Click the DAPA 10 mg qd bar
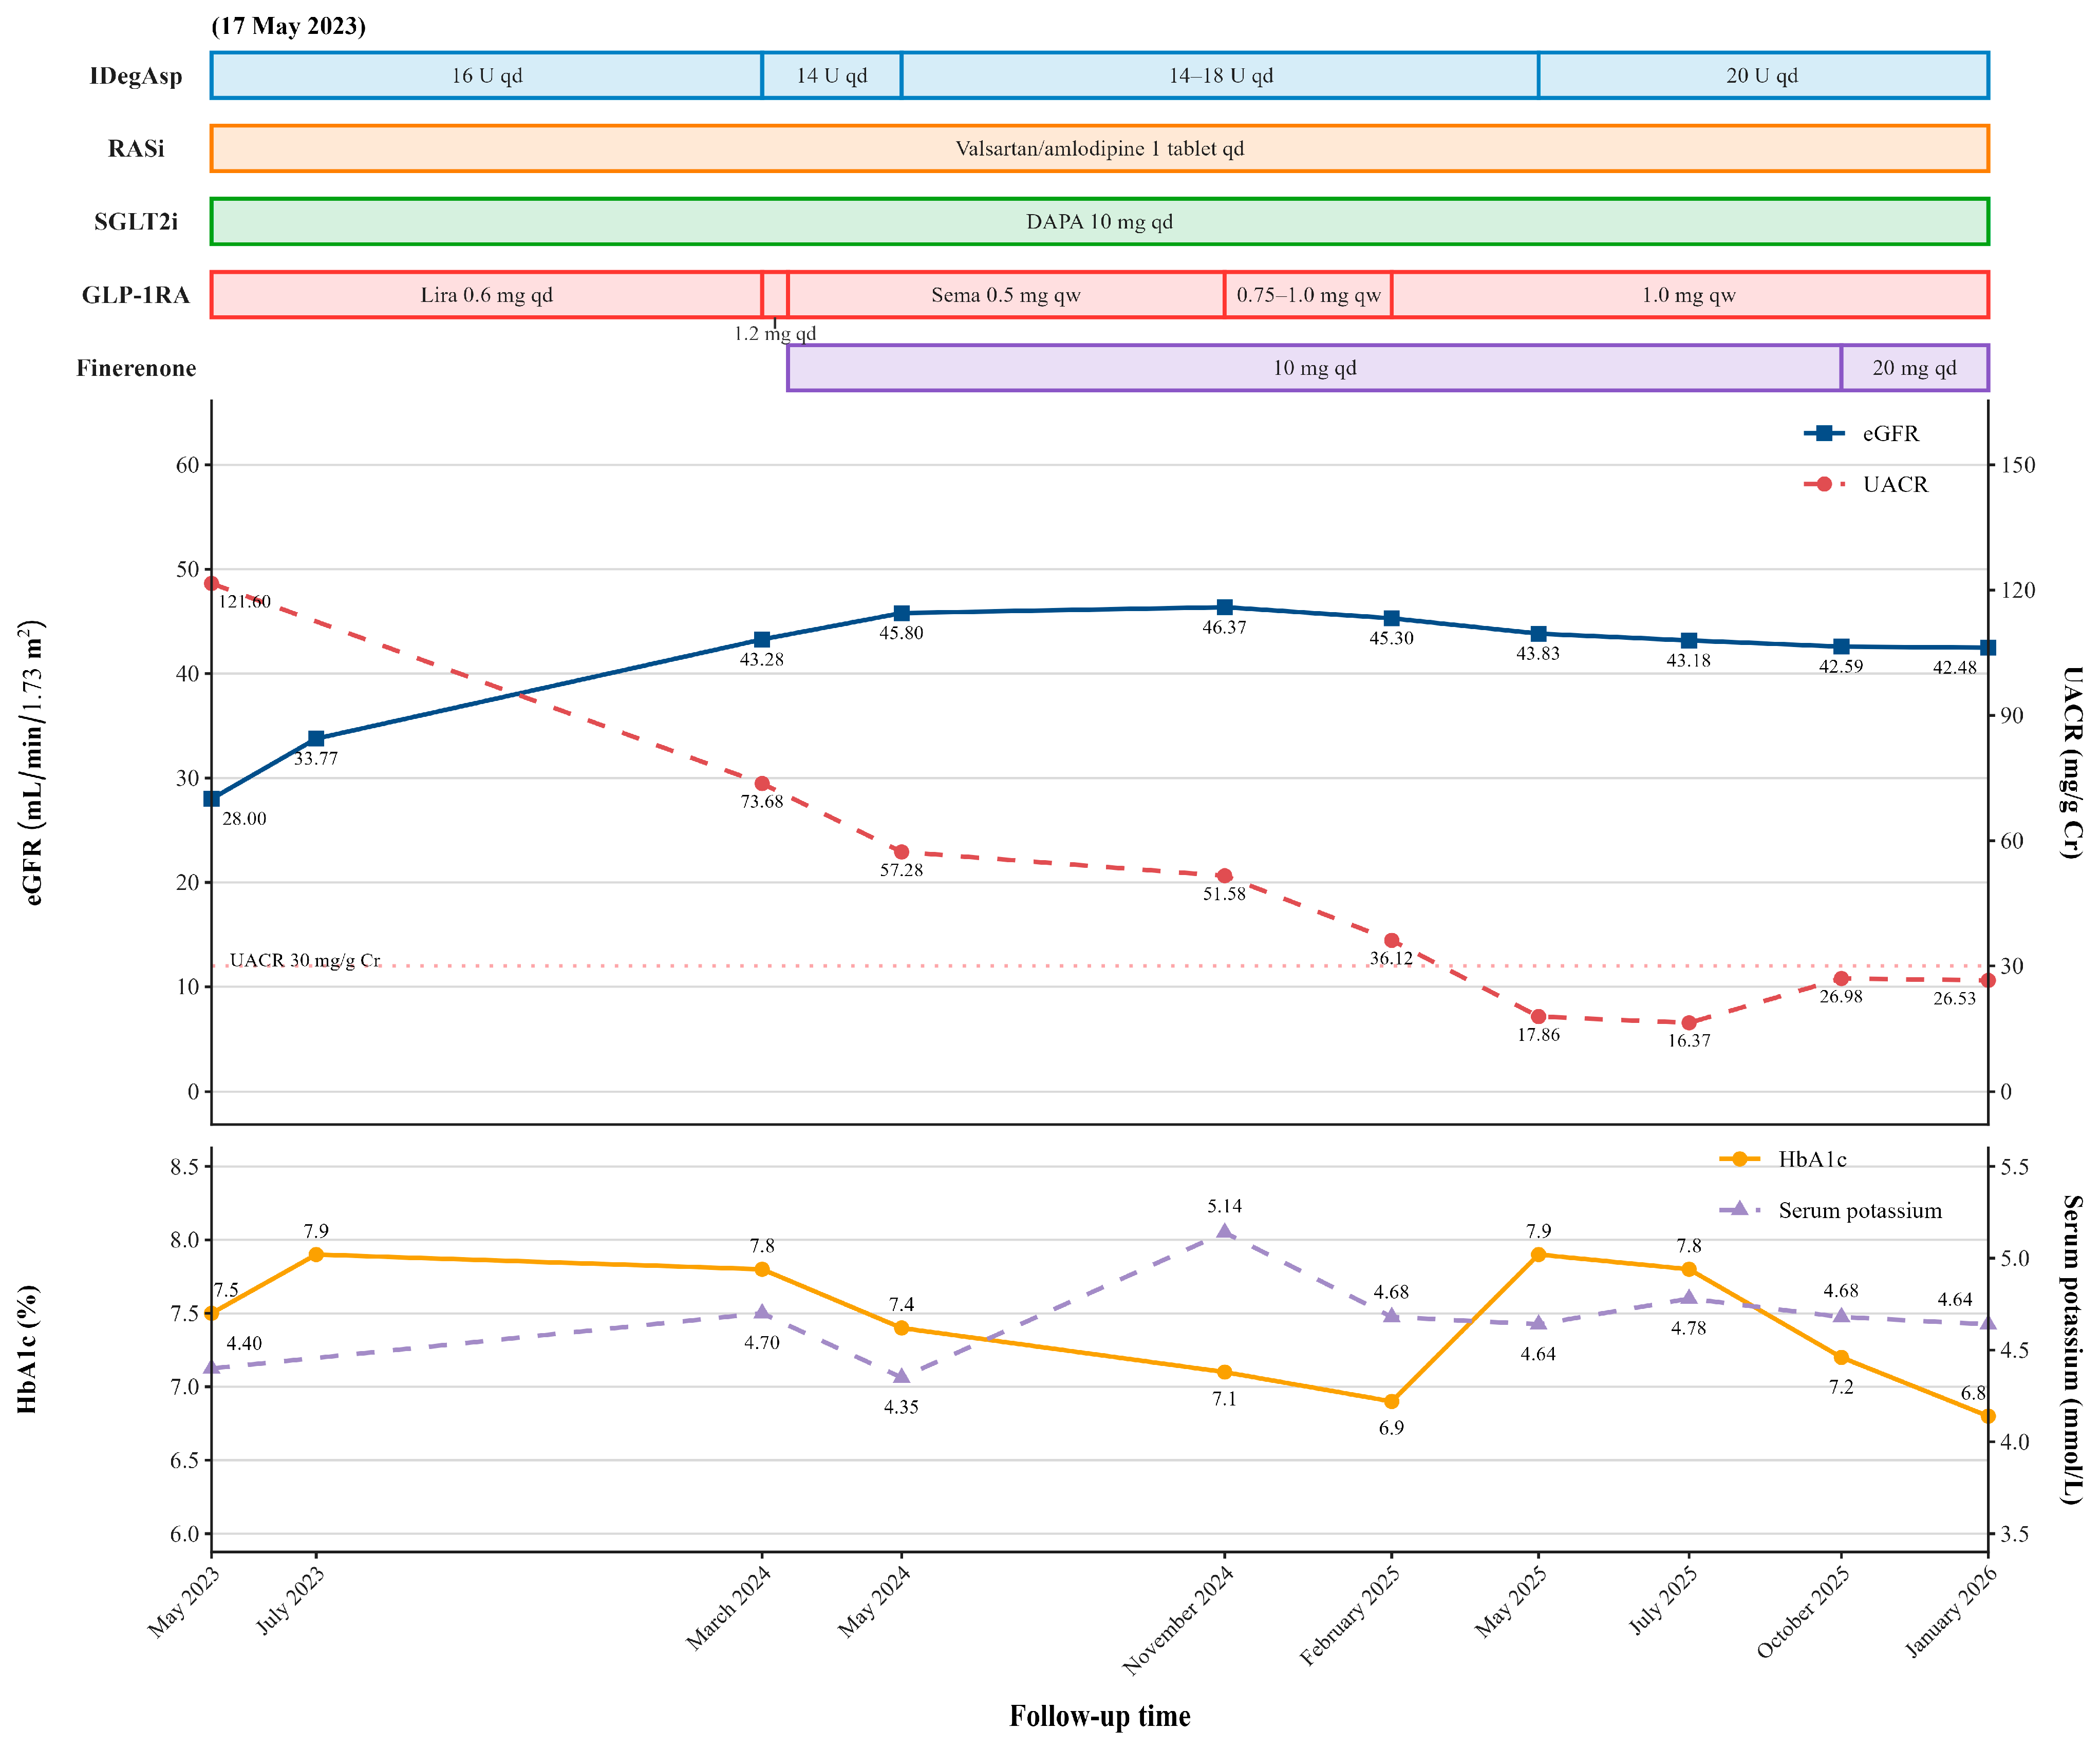2100x1748 pixels. coord(1100,222)
